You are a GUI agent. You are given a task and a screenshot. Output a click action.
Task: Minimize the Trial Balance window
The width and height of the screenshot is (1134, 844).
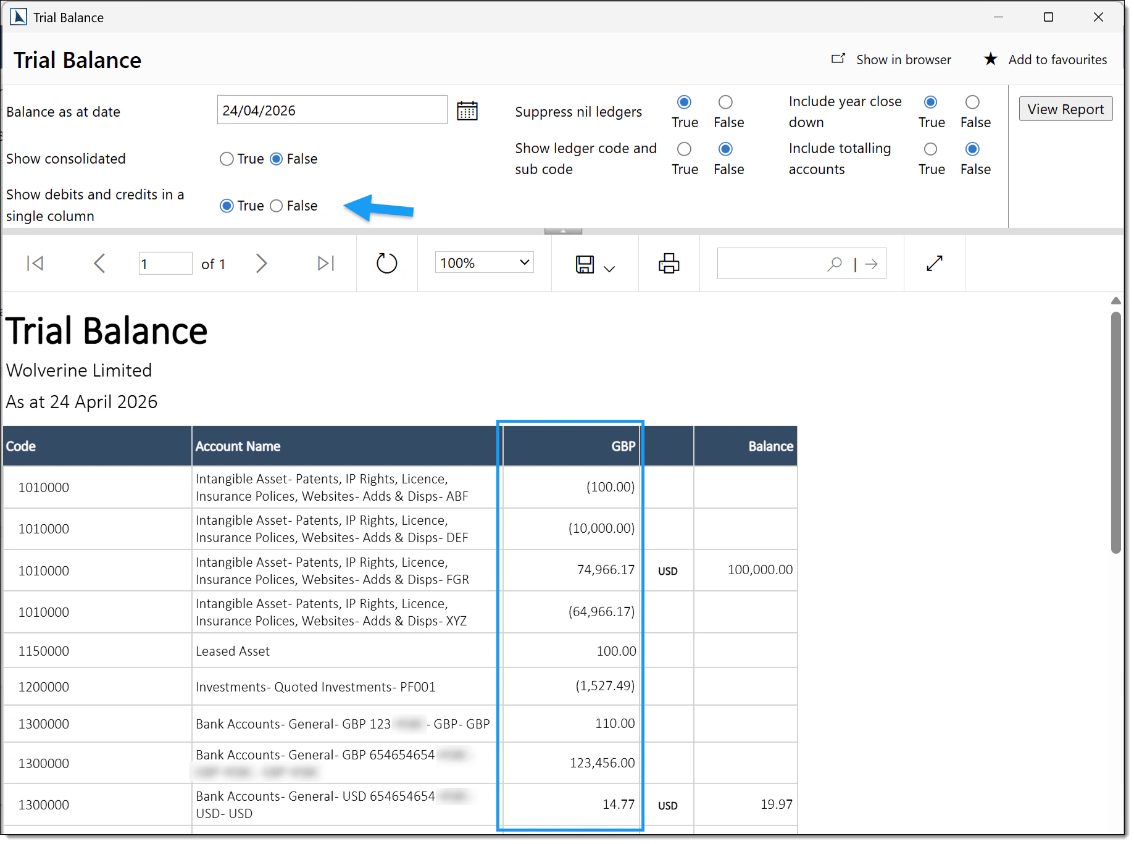coord(998,17)
